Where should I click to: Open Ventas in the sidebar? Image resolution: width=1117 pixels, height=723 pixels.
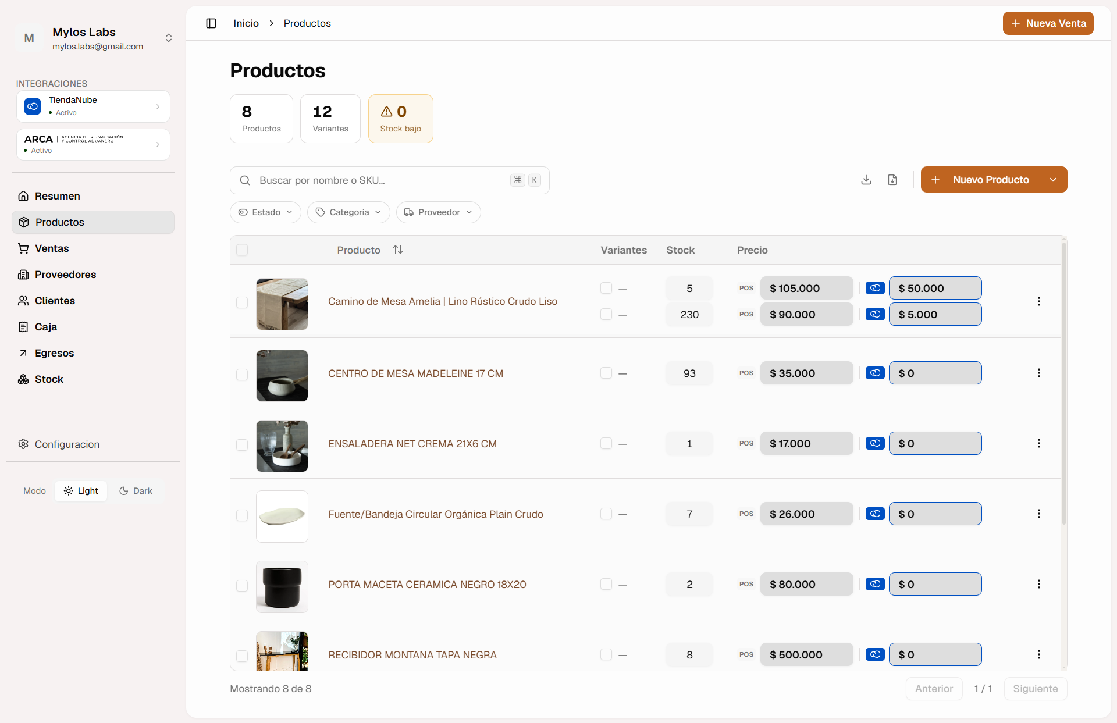(93, 248)
